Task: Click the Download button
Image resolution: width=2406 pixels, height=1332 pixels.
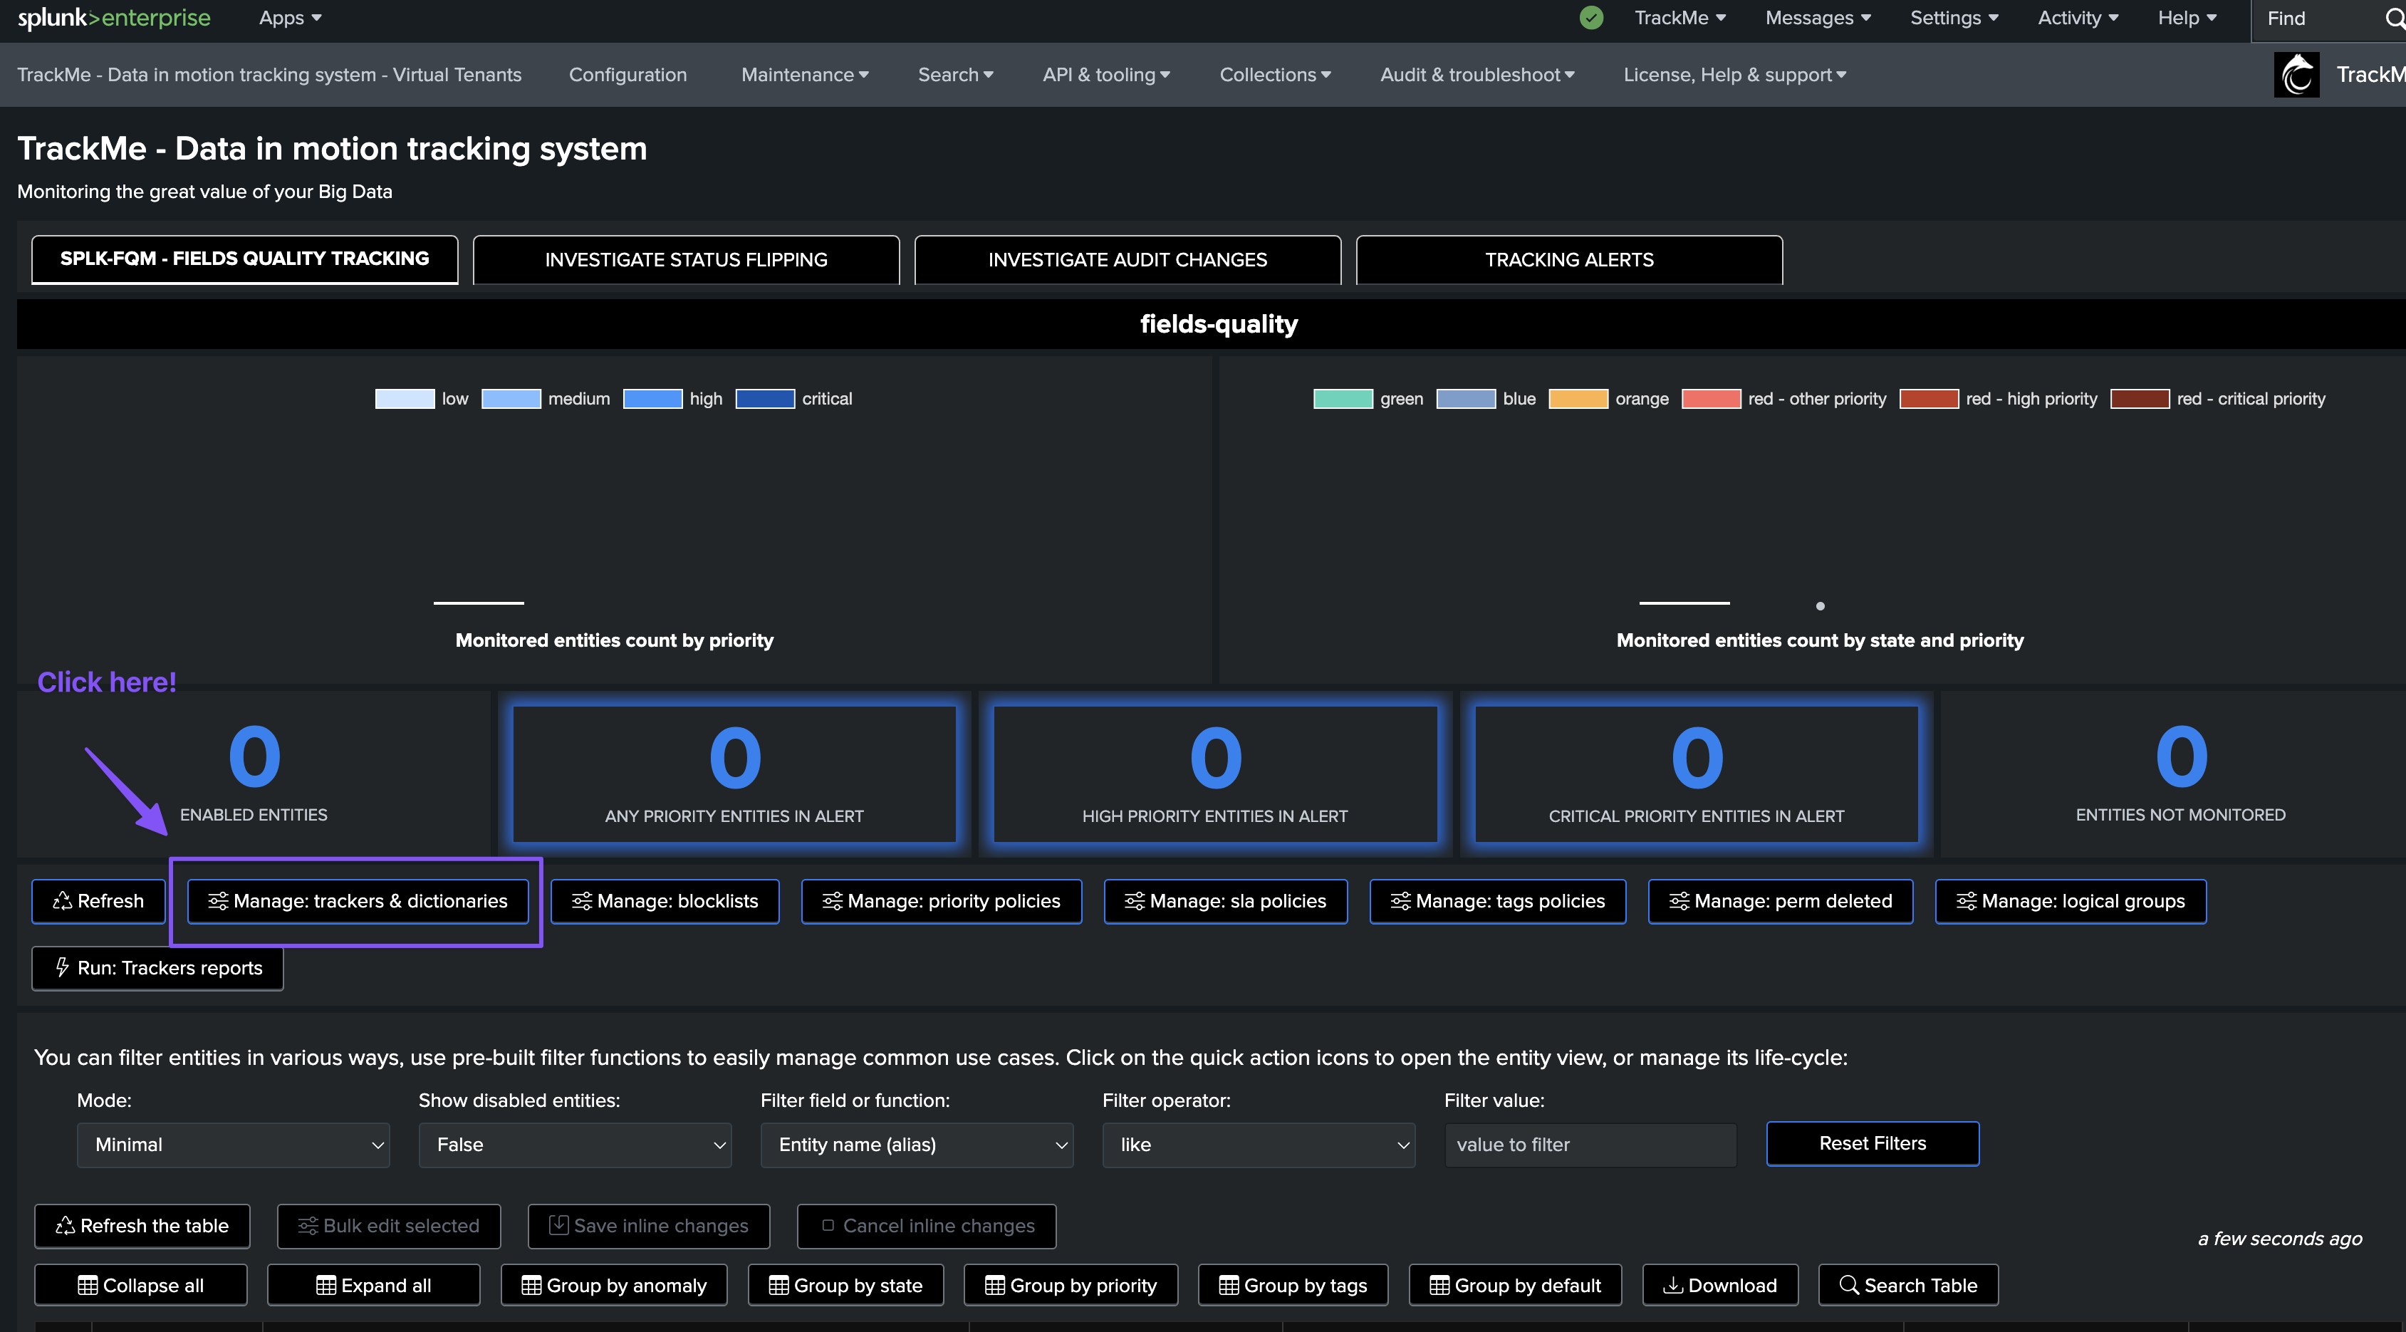Action: [x=1719, y=1284]
